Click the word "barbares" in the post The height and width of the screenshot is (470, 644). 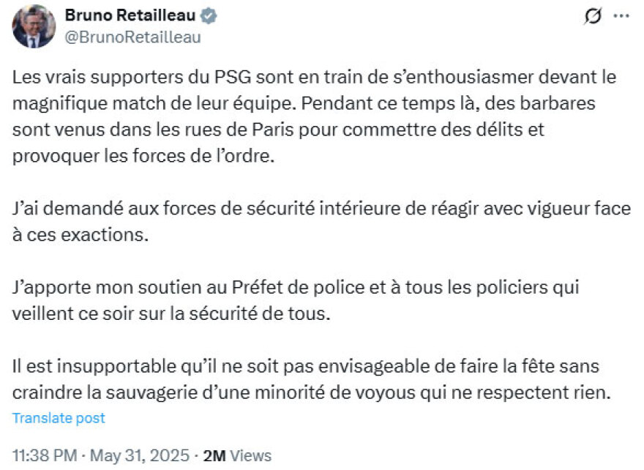pos(558,103)
